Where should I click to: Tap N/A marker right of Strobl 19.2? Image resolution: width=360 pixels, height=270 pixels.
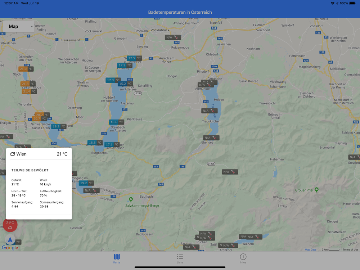pos(91,190)
